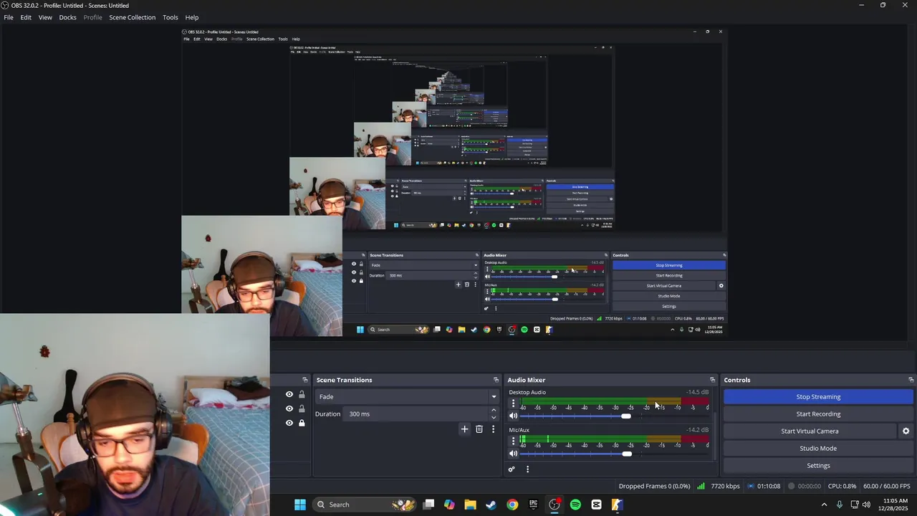Viewport: 917px width, 516px height.
Task: Click the 'Dropped Frames 0 (0.0%)' status text
Action: pos(654,486)
